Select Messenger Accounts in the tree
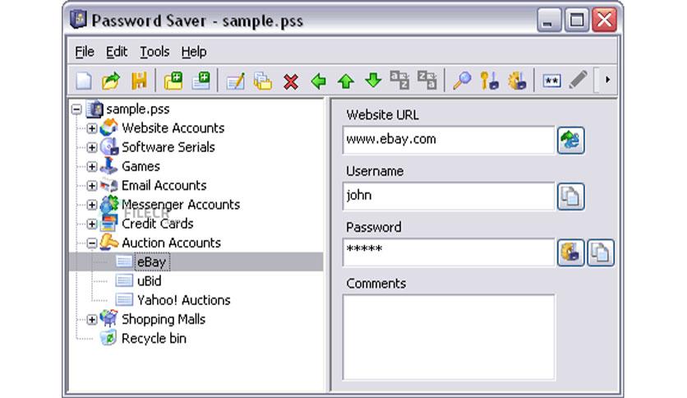 pyautogui.click(x=181, y=205)
